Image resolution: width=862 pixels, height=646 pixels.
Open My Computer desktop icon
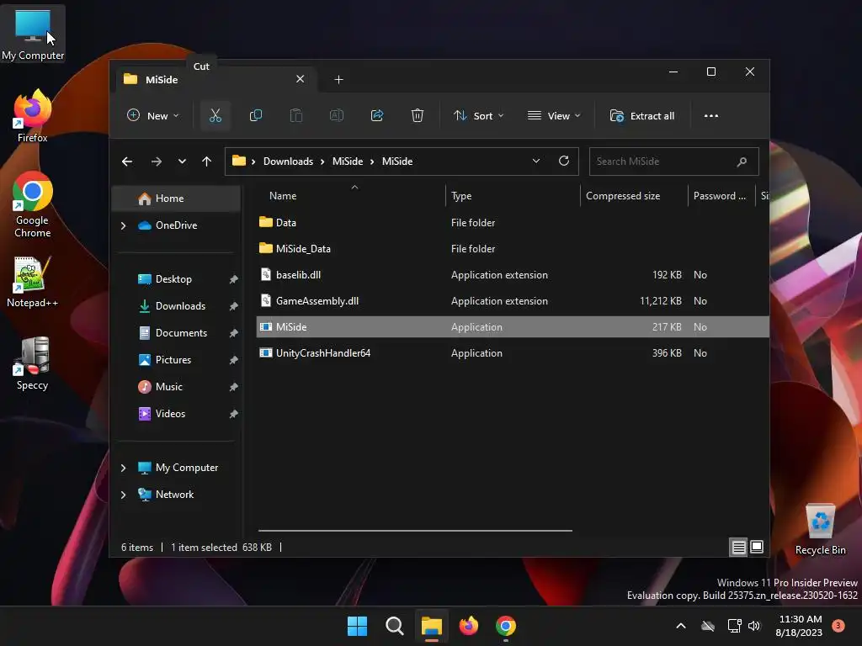coord(33,34)
